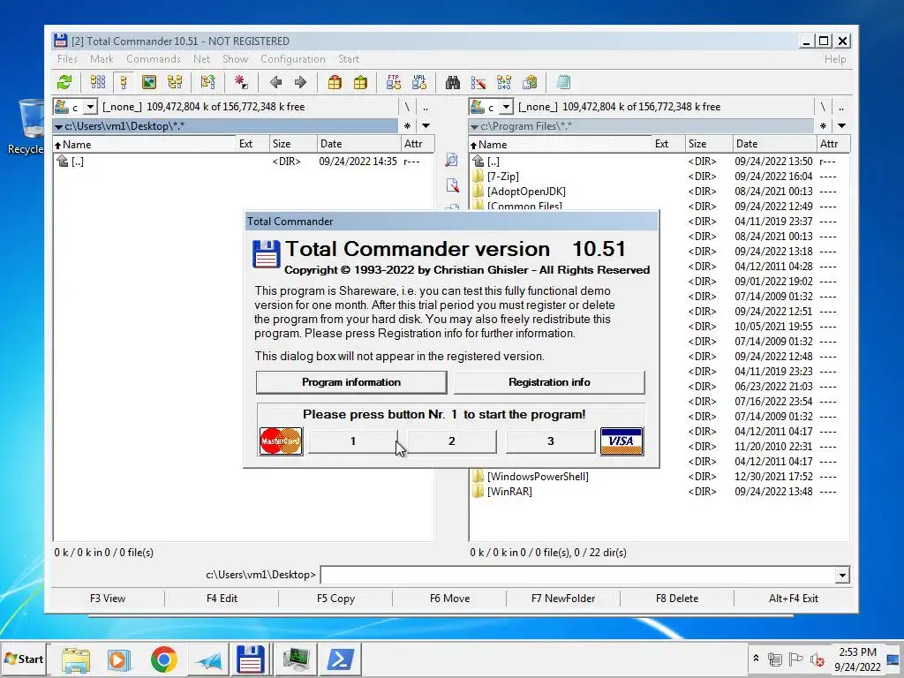This screenshot has width=904, height=678.
Task: Click the F3 View button
Action: (108, 599)
